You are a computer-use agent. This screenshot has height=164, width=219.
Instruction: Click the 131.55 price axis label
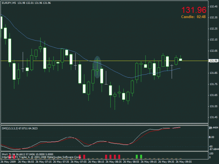click(213, 106)
